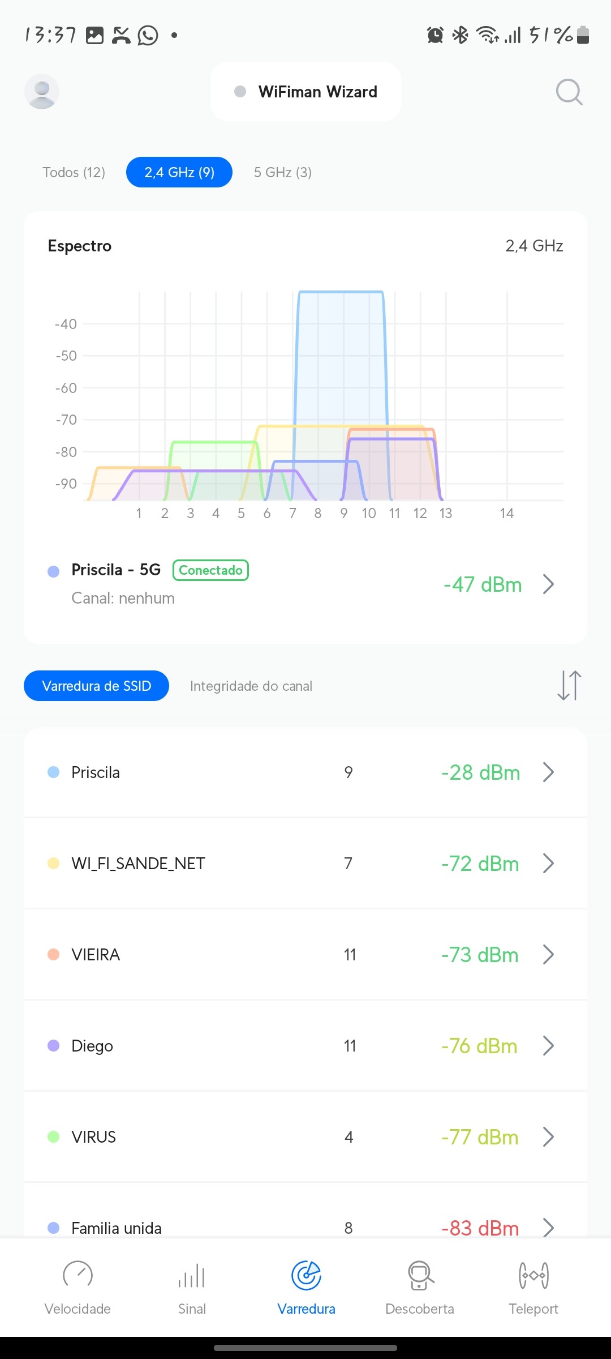611x1359 pixels.
Task: Select the Varredura de SSID tab
Action: [97, 686]
